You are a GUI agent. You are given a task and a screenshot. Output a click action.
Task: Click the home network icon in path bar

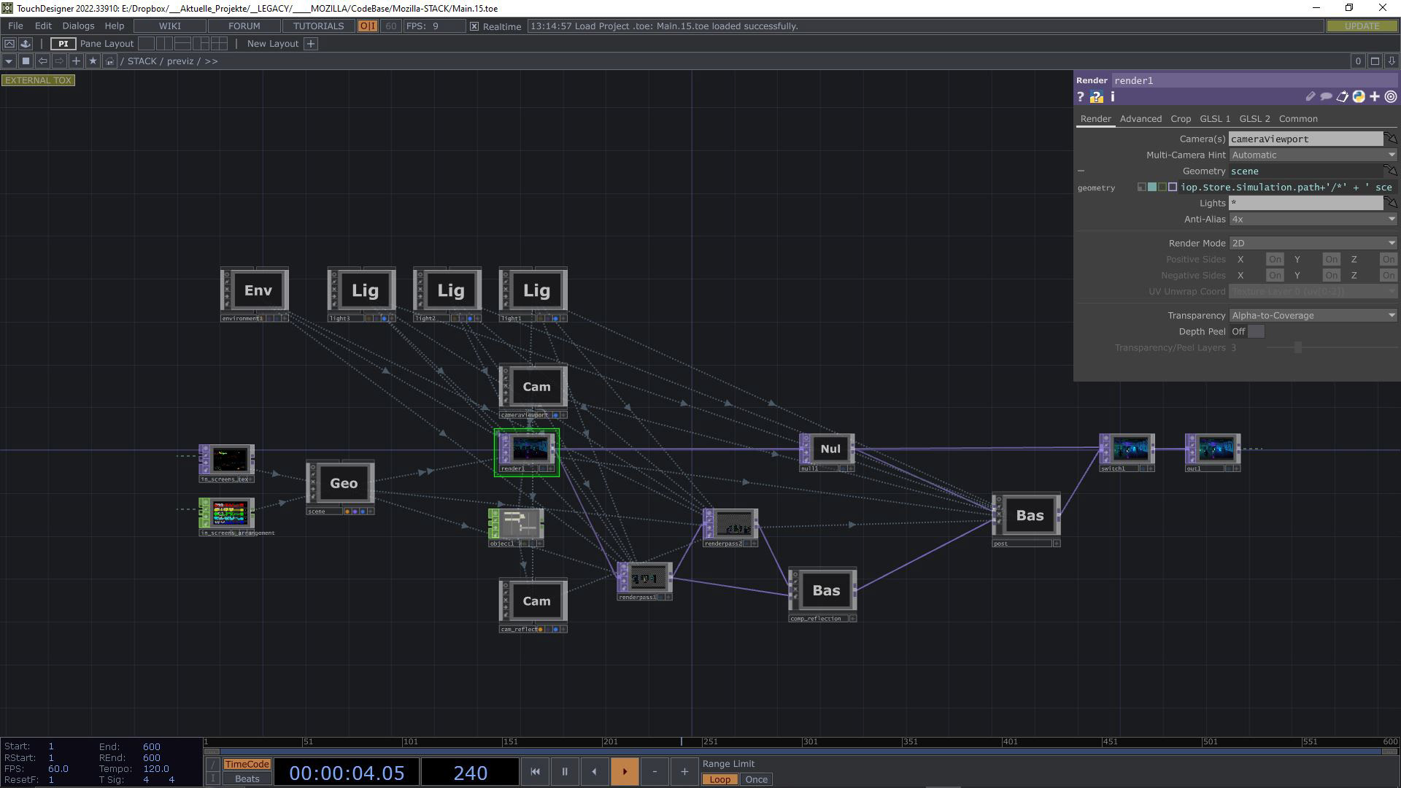coord(109,61)
